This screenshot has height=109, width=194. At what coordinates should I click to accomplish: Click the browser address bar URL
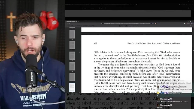pyautogui.click(x=128, y=23)
